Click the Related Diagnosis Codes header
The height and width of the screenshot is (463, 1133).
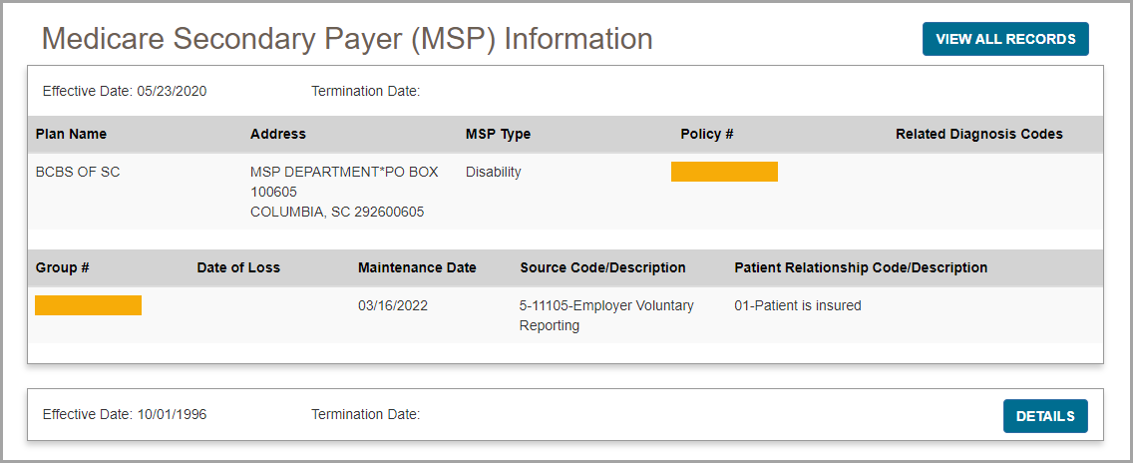978,134
